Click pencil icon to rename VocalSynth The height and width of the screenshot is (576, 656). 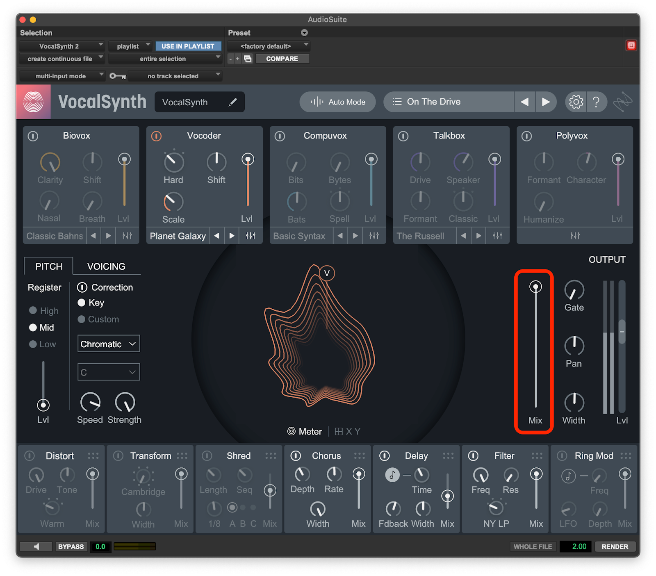pyautogui.click(x=232, y=102)
